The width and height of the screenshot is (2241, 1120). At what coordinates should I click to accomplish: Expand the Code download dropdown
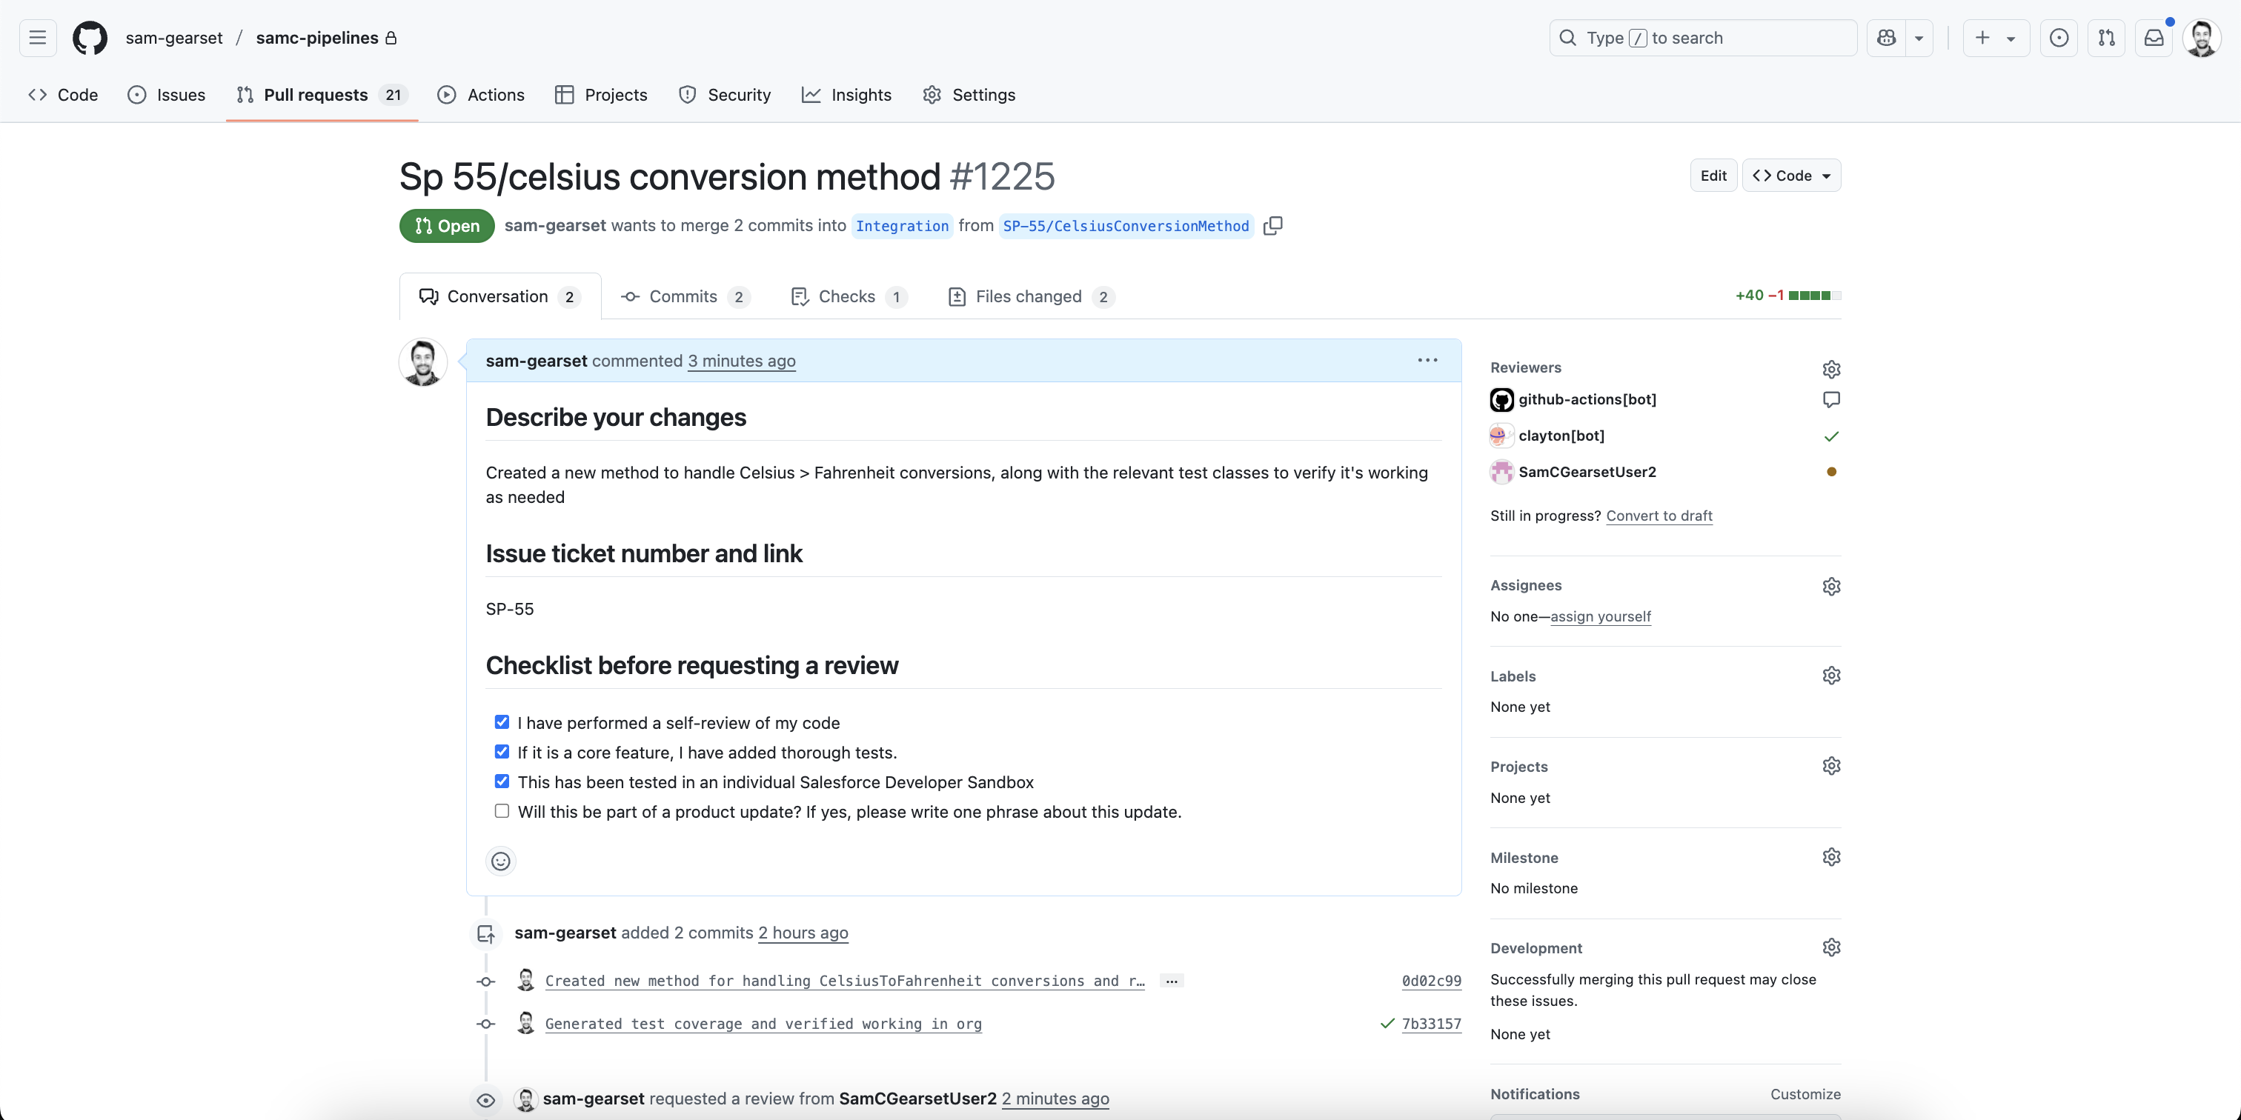click(x=1791, y=175)
